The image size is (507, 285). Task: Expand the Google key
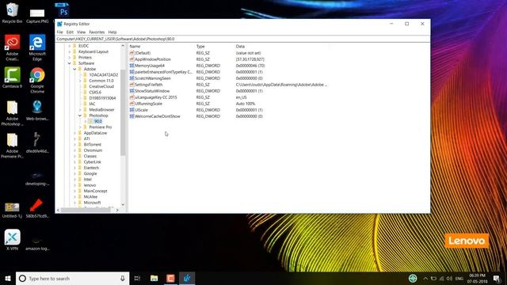coord(74,174)
